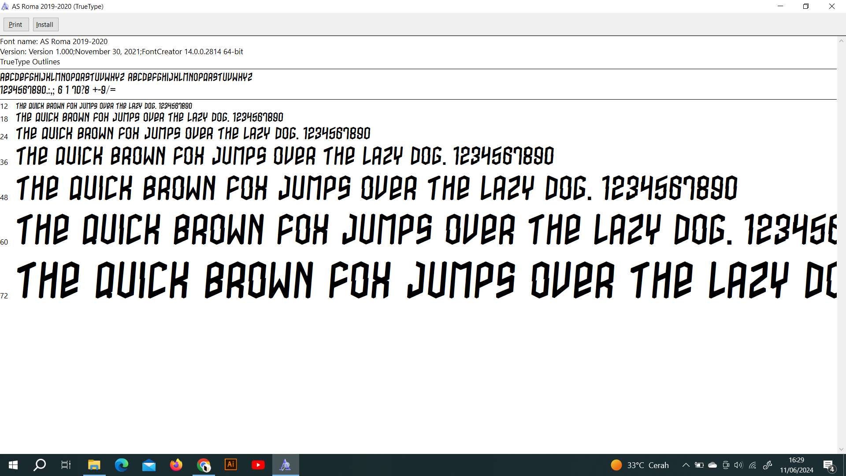Open the YouTube taskbar app
The width and height of the screenshot is (846, 476).
[258, 465]
